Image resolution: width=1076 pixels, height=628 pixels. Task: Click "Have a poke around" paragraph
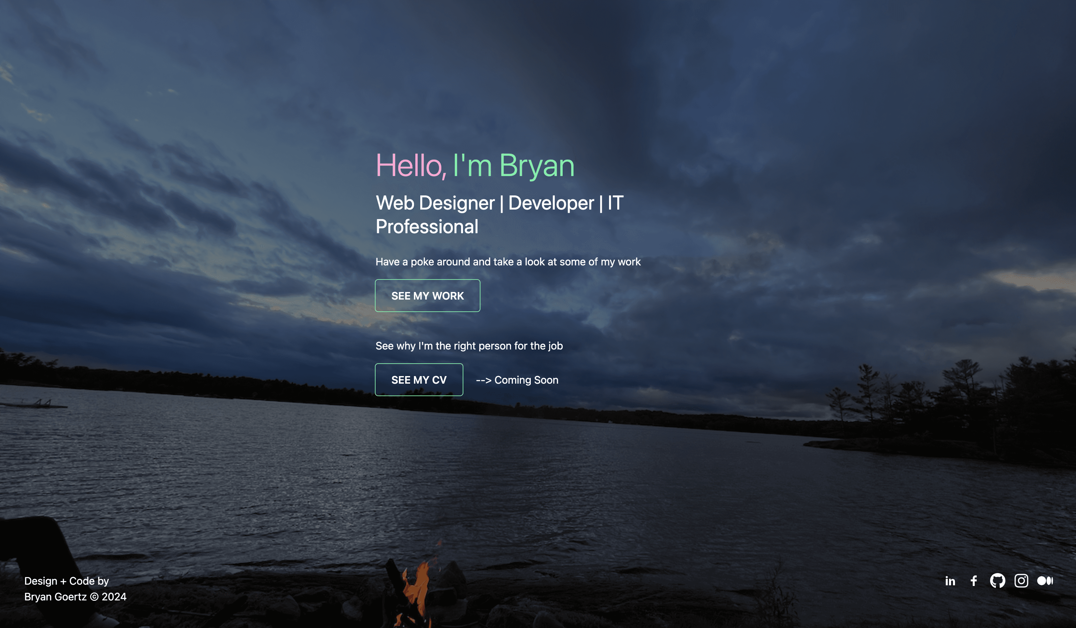click(x=508, y=262)
